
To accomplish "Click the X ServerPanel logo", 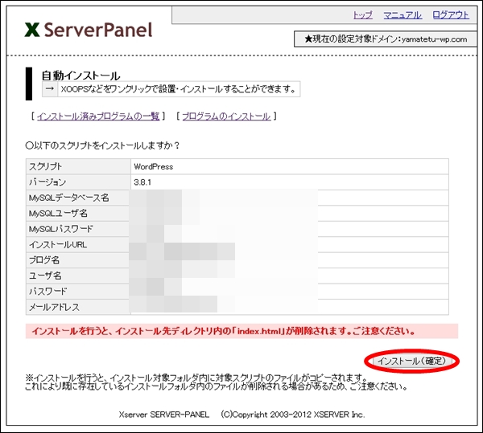I will coord(89,30).
